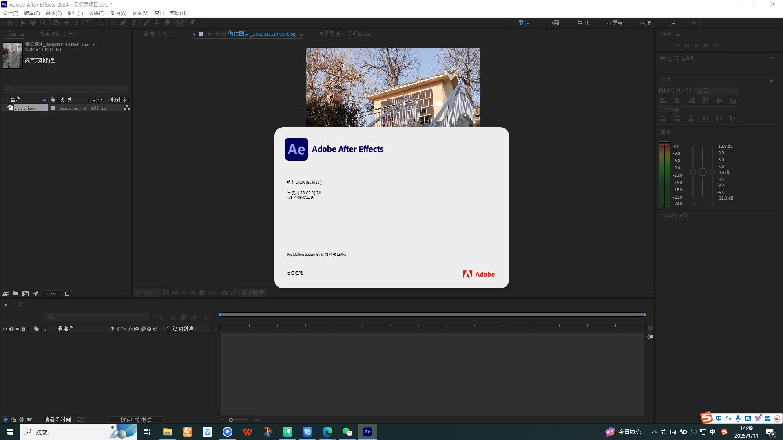The image size is (783, 440).
Task: Click the 学习 workspace button
Action: pyautogui.click(x=583, y=23)
